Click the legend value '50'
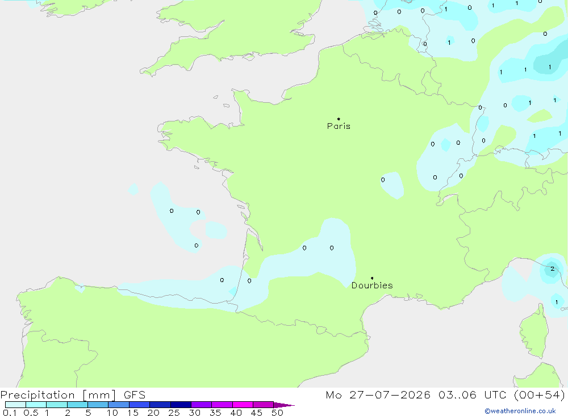This screenshot has height=416, width=568. coord(277,413)
